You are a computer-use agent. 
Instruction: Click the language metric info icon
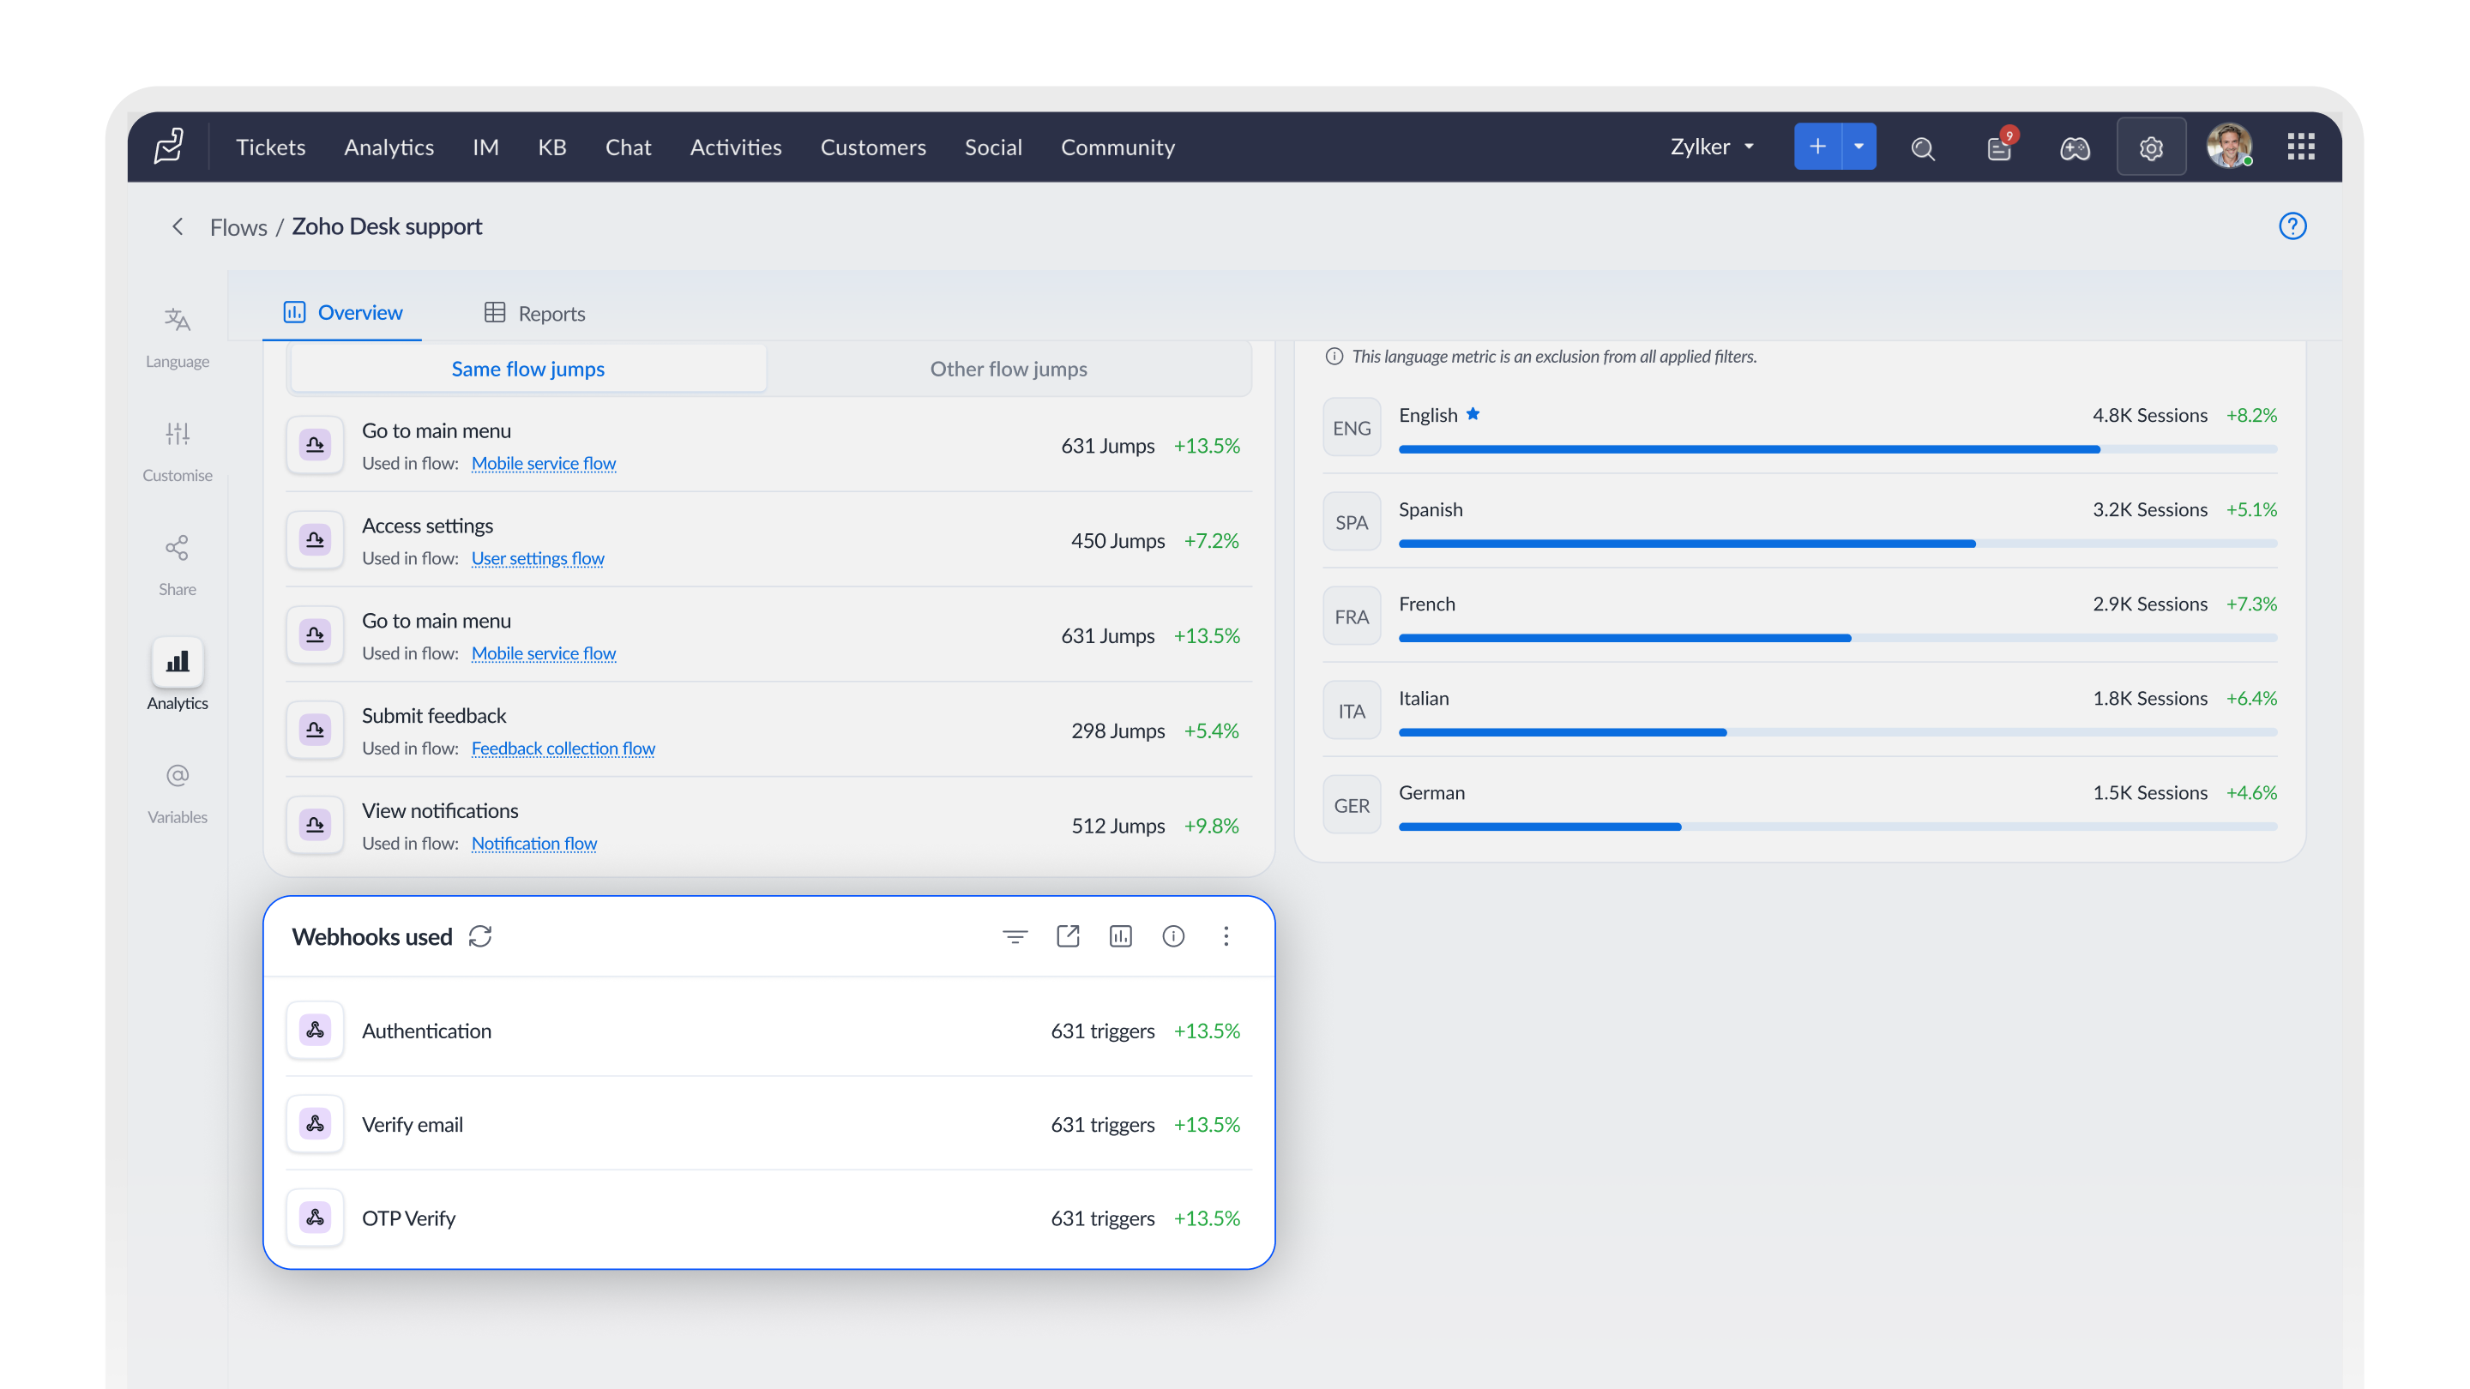pyautogui.click(x=1334, y=357)
